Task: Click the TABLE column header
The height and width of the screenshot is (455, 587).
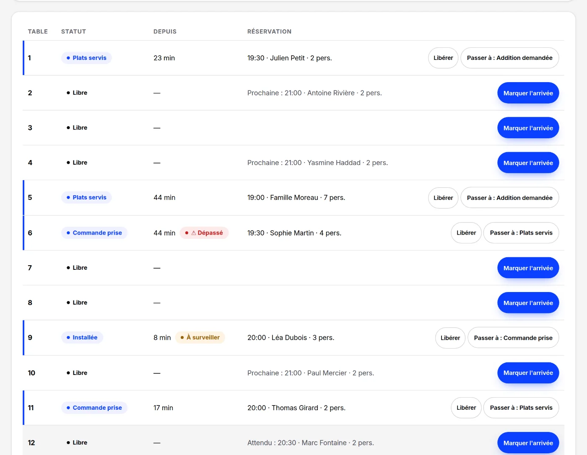Action: pyautogui.click(x=38, y=31)
